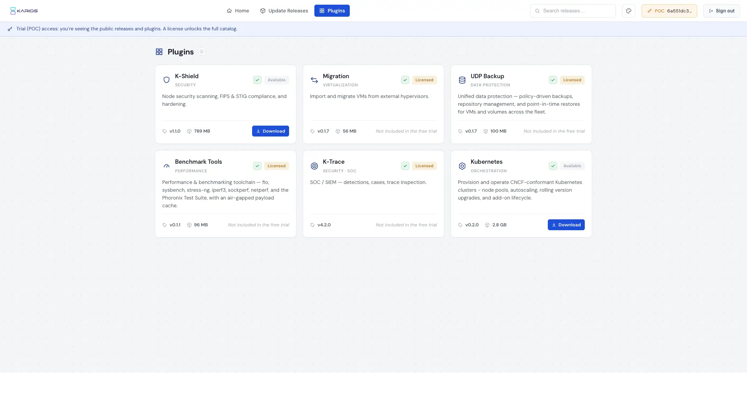Click Kubernetes version v0.2.0
Viewport: 747px width, 420px height.
pyautogui.click(x=472, y=225)
